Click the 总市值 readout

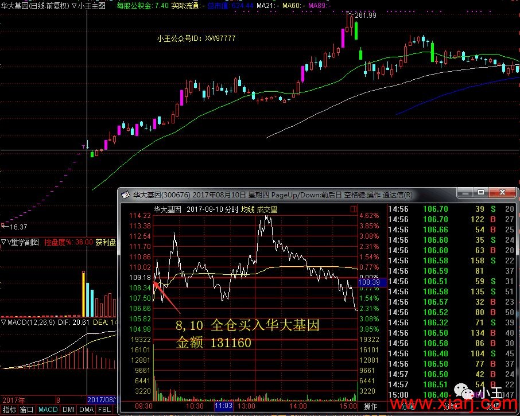pos(231,6)
